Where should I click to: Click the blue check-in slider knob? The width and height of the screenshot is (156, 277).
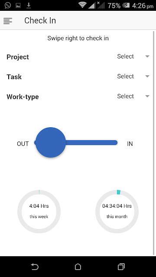(x=51, y=142)
